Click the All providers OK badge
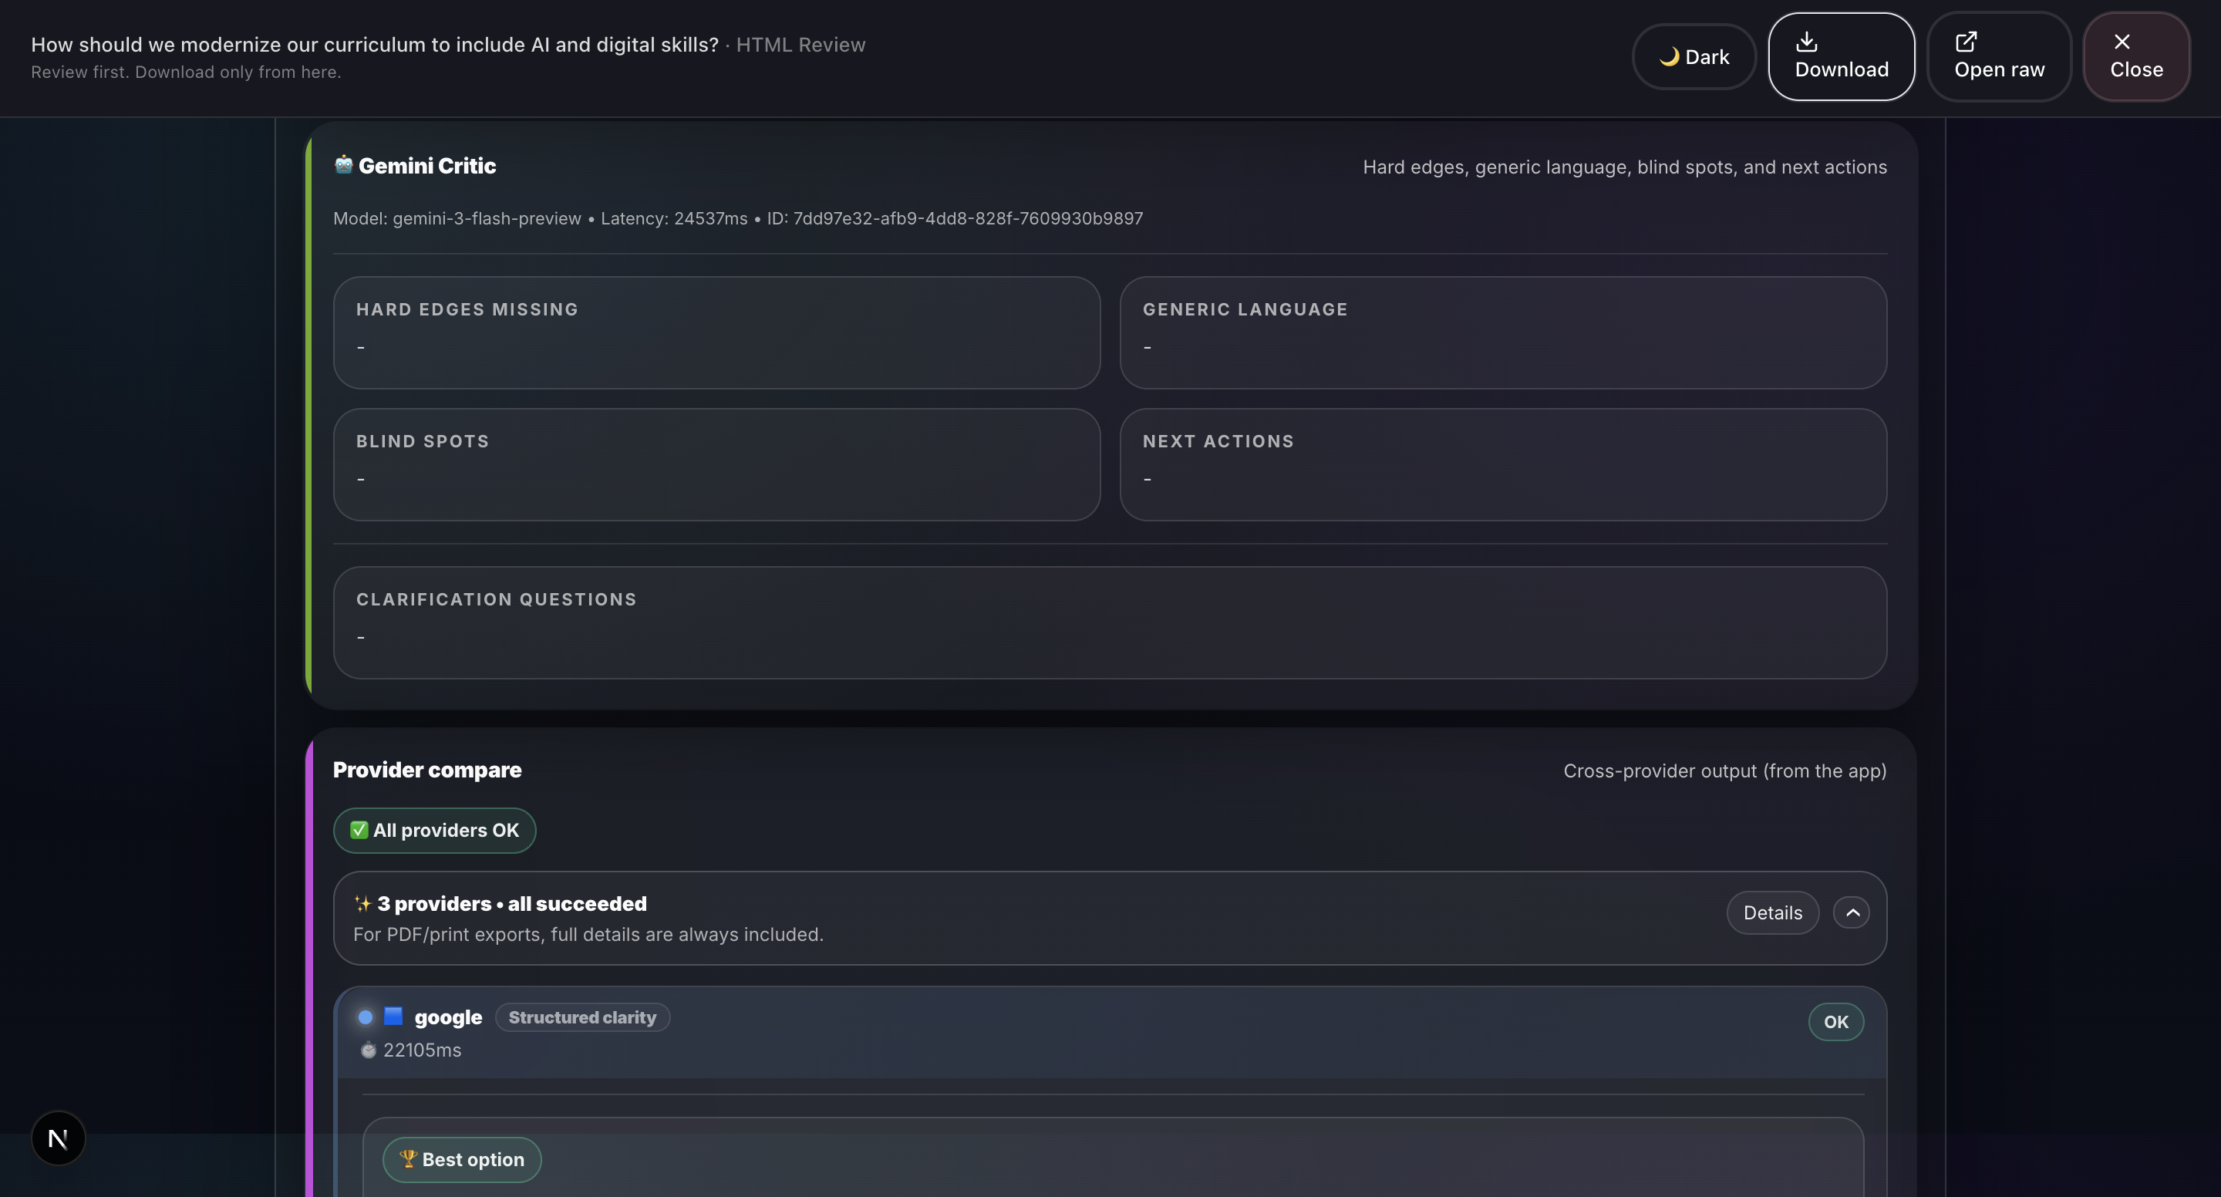The width and height of the screenshot is (2221, 1197). point(434,831)
